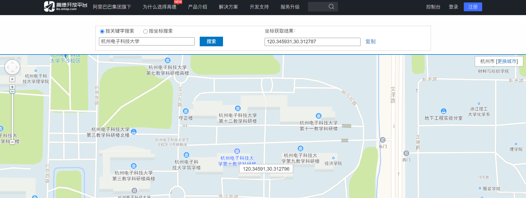Pan the map down with the arrow control
Image resolution: width=526 pixels, height=198 pixels.
tap(12, 71)
